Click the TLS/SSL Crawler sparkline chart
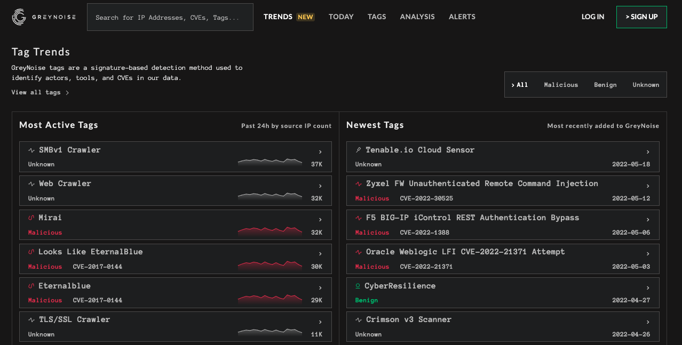 point(270,332)
